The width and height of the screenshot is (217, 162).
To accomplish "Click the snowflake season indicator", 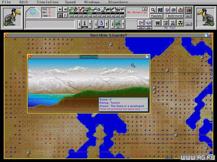I will [33, 12].
